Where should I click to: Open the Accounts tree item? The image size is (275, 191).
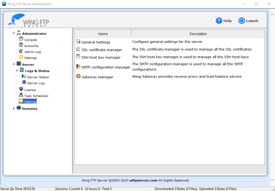tap(31, 46)
